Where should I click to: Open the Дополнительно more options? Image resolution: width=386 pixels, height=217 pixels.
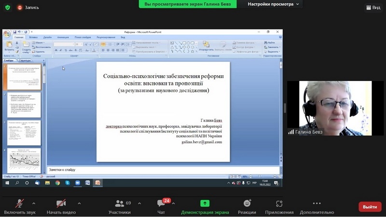click(317, 207)
